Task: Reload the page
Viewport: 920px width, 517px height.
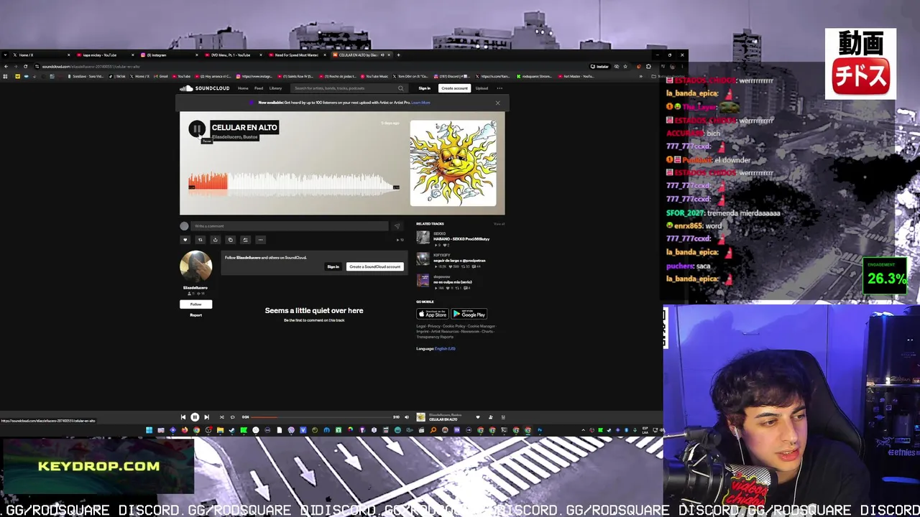Action: tap(25, 67)
